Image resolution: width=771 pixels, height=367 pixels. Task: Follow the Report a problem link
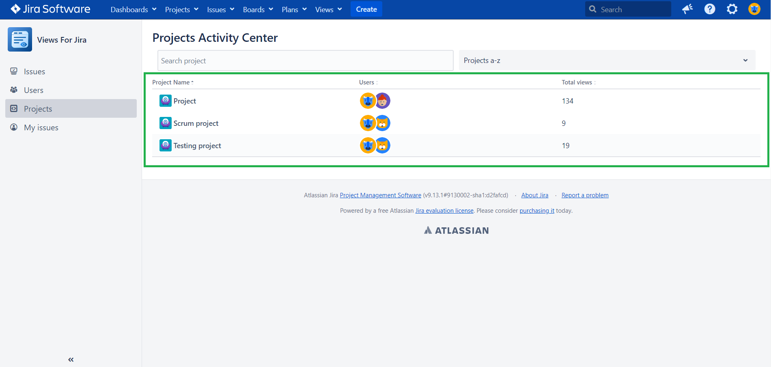(585, 195)
